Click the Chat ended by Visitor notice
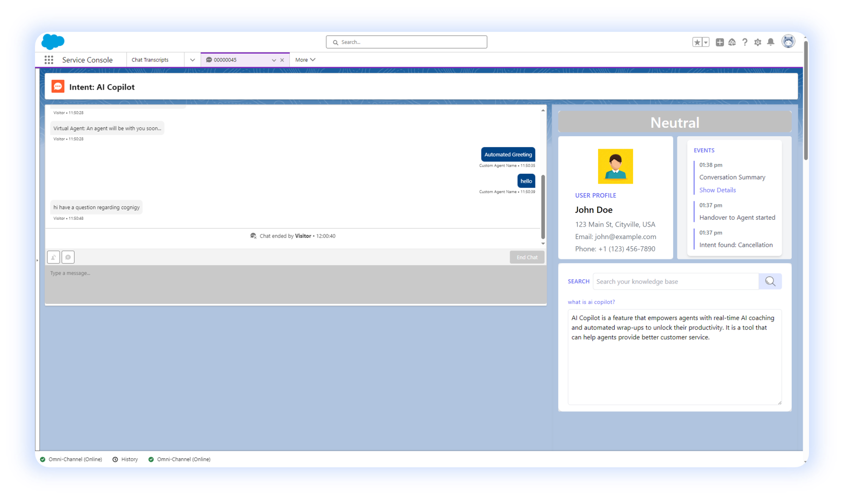The height and width of the screenshot is (499, 844). 293,236
